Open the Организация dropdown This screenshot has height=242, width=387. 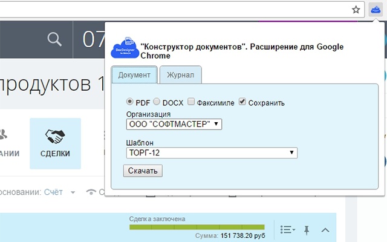click(x=174, y=124)
